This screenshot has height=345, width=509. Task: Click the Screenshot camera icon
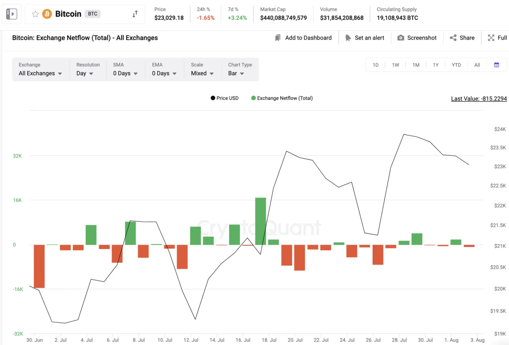[401, 38]
